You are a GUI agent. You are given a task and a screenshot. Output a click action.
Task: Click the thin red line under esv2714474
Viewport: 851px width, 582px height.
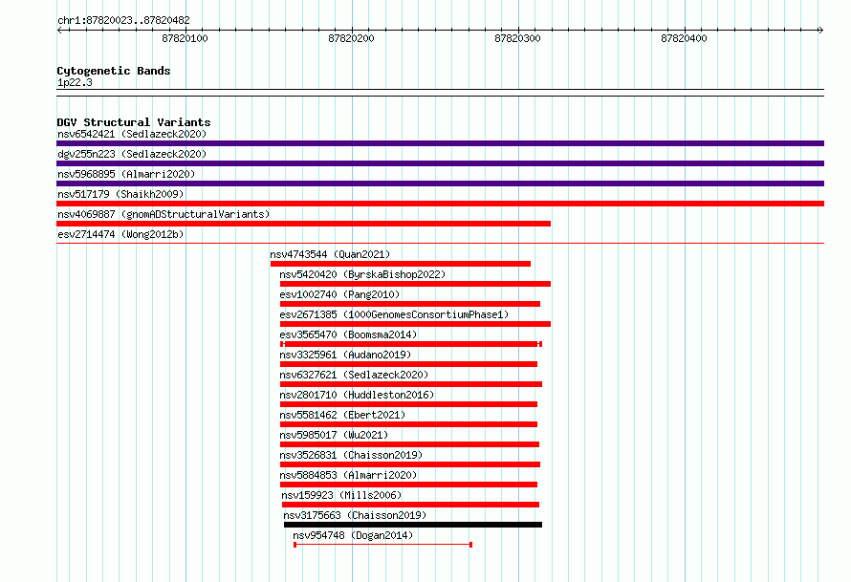[440, 244]
